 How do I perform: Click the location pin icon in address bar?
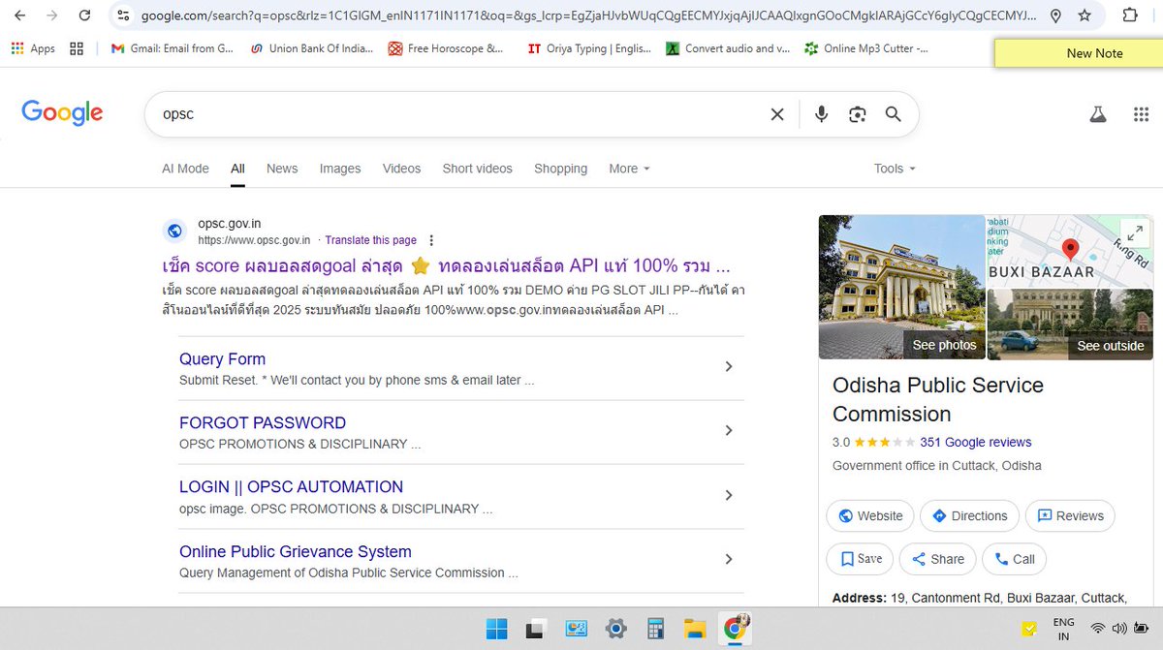[1055, 15]
